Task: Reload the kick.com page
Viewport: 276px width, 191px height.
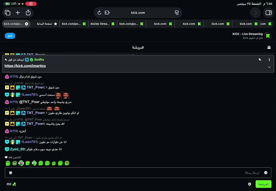Action: click(x=99, y=13)
